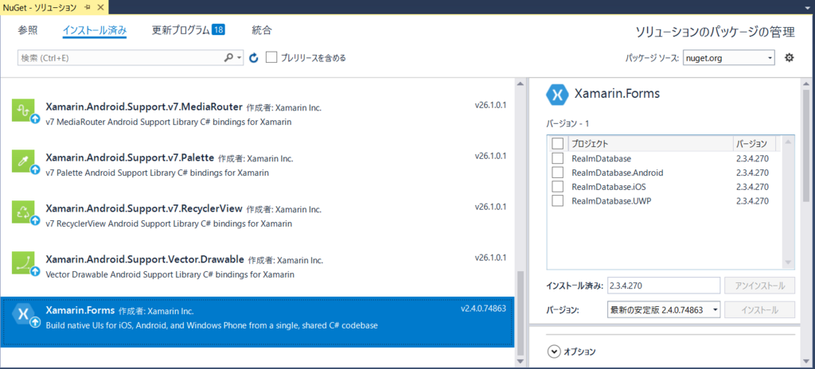Click the details pane scroll up arrow
The height and width of the screenshot is (369, 815).
(x=806, y=84)
